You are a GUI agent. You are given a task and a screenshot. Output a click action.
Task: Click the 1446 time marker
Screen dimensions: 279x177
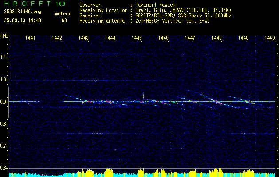click(x=163, y=38)
